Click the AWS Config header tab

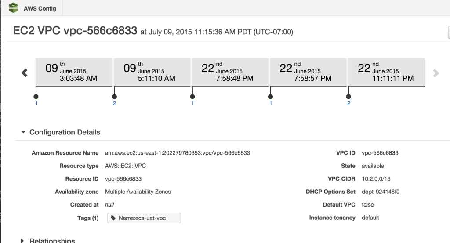pos(32,8)
